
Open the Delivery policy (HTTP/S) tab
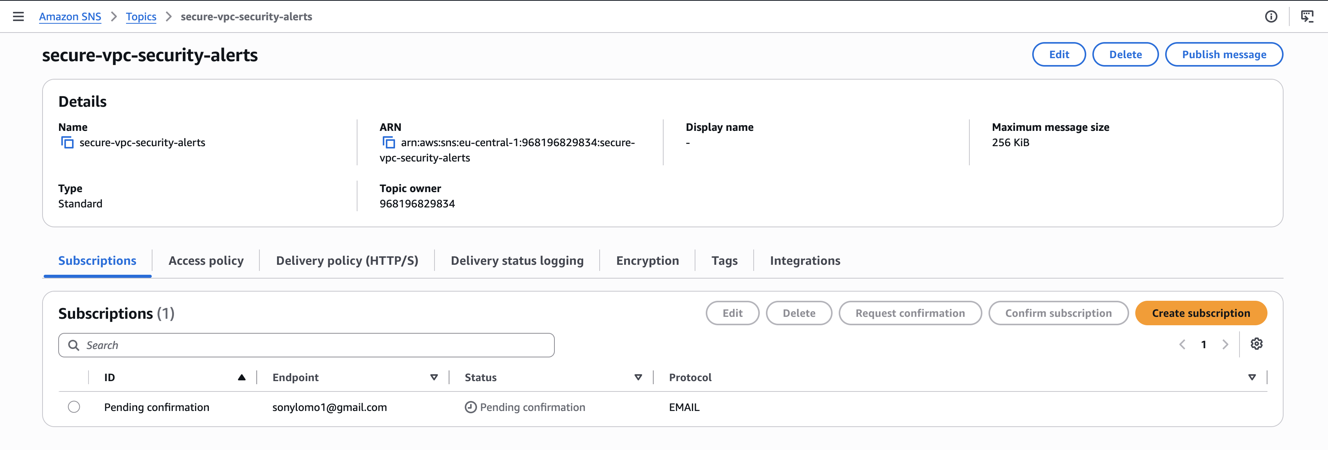(x=347, y=261)
